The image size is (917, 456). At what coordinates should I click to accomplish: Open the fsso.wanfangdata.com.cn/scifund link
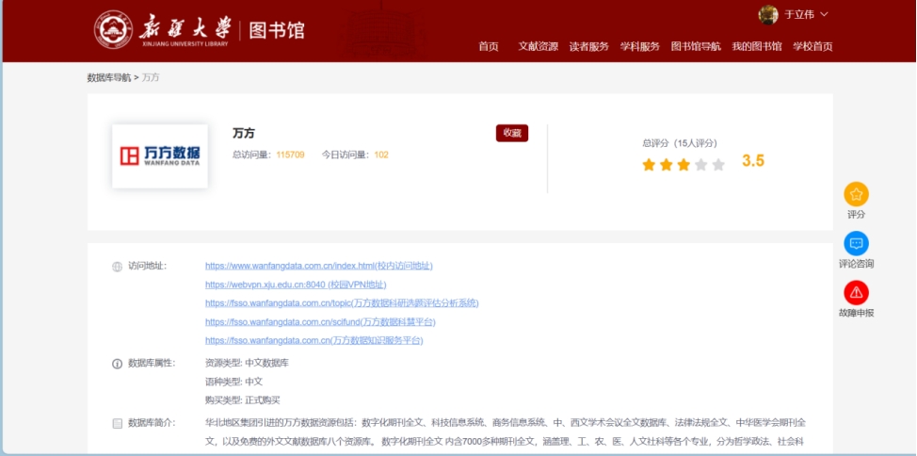[320, 322]
